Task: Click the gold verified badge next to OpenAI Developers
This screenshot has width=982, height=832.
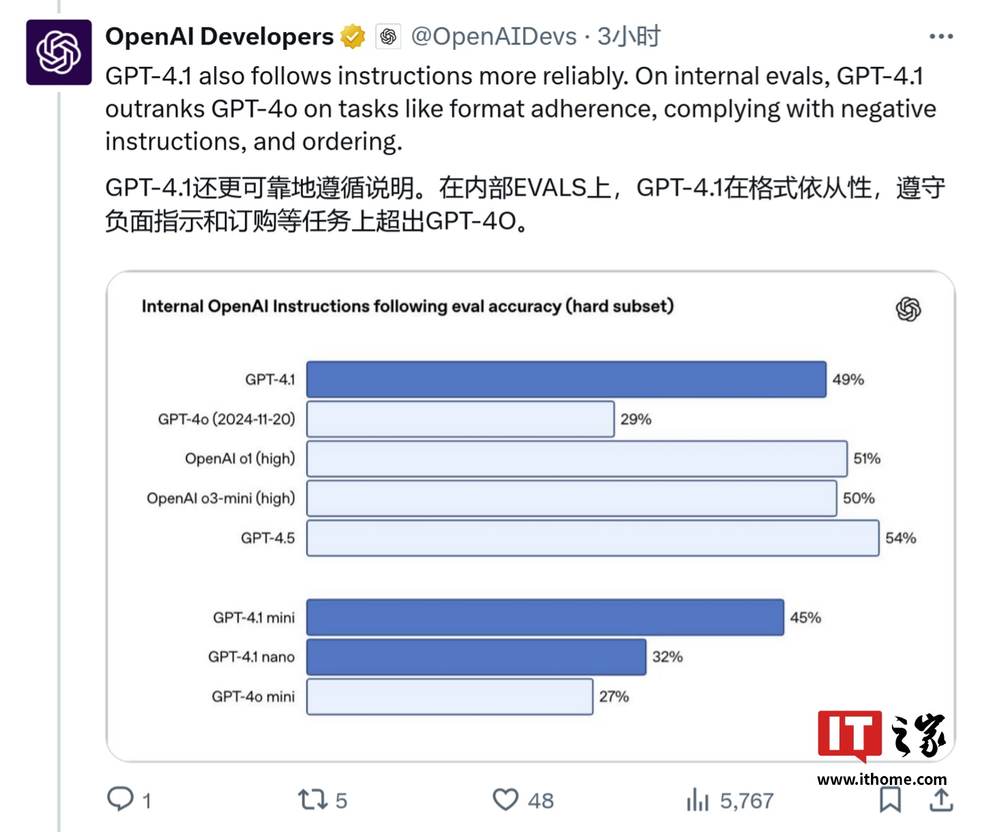Action: (352, 36)
